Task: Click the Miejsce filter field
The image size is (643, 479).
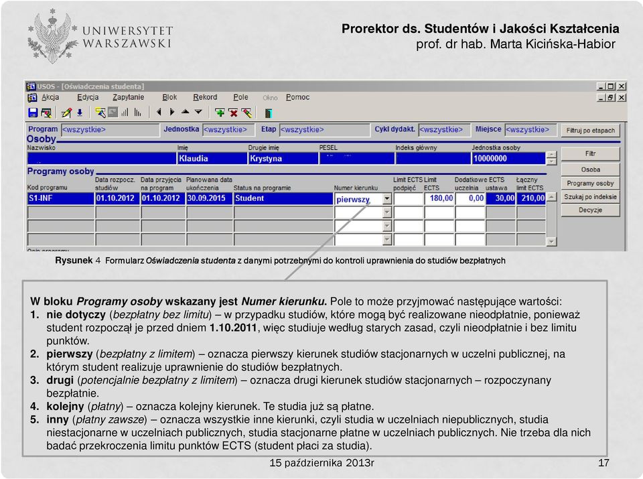Action: click(531, 130)
